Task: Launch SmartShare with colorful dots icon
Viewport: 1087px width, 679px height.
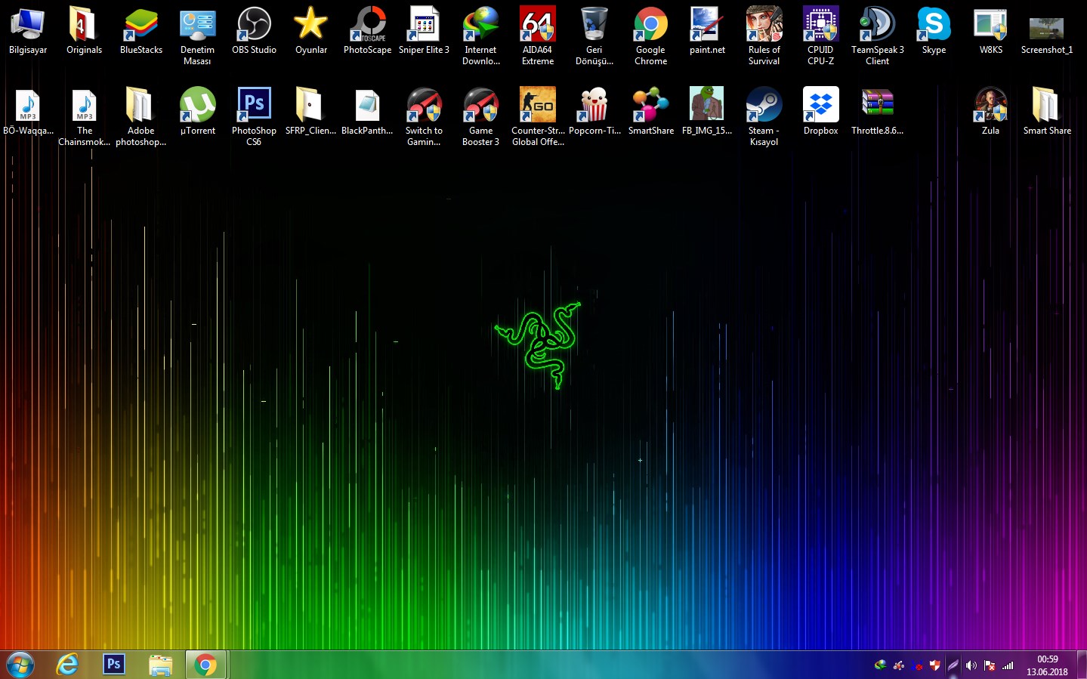Action: tap(650, 112)
